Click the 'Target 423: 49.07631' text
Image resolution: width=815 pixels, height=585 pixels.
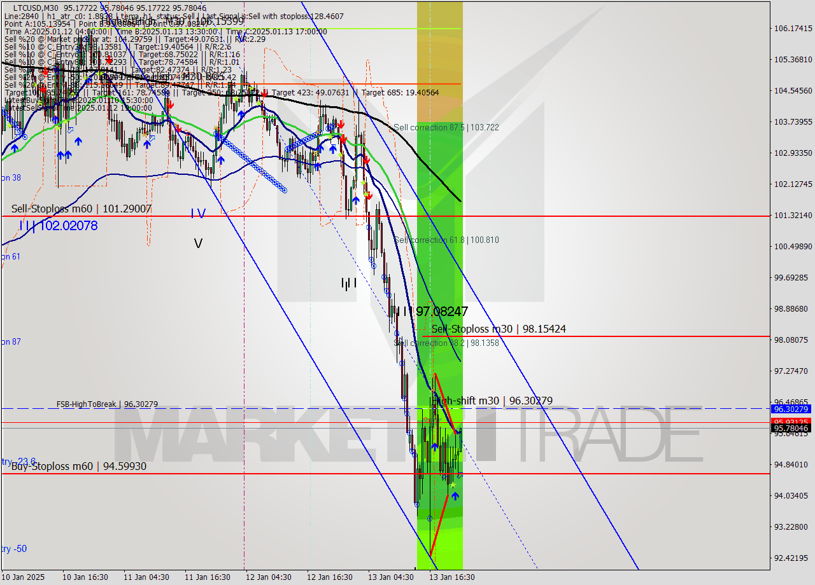(x=315, y=93)
